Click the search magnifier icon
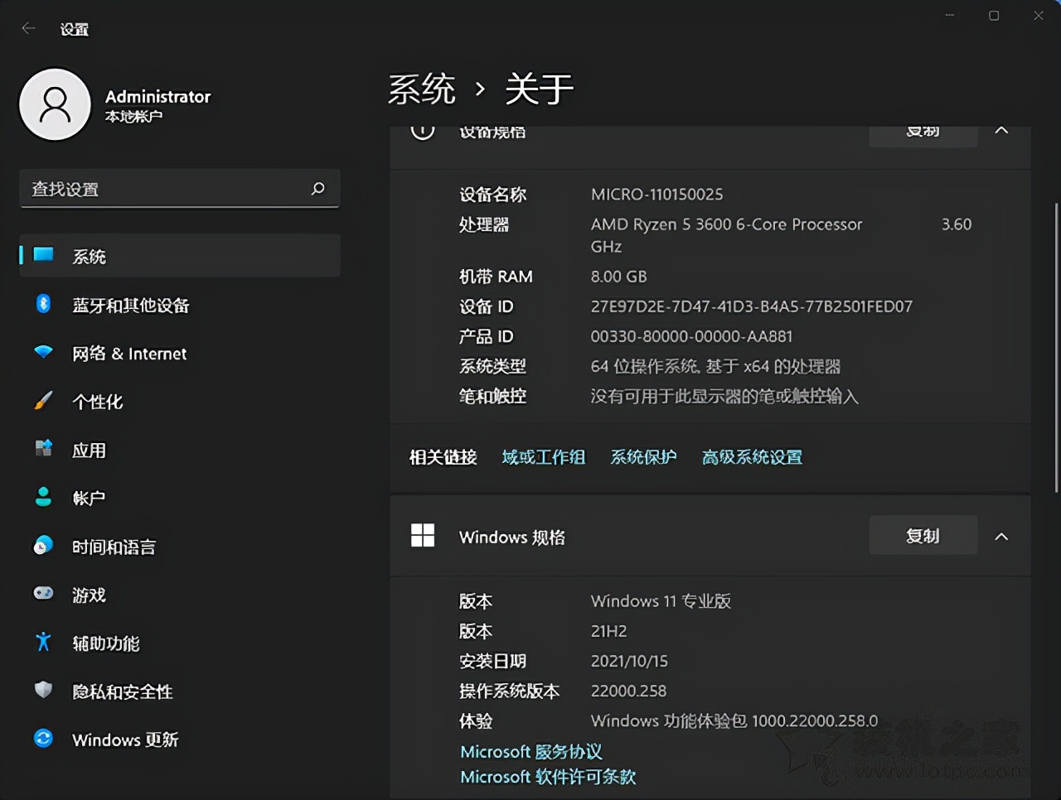The image size is (1061, 800). tap(317, 189)
